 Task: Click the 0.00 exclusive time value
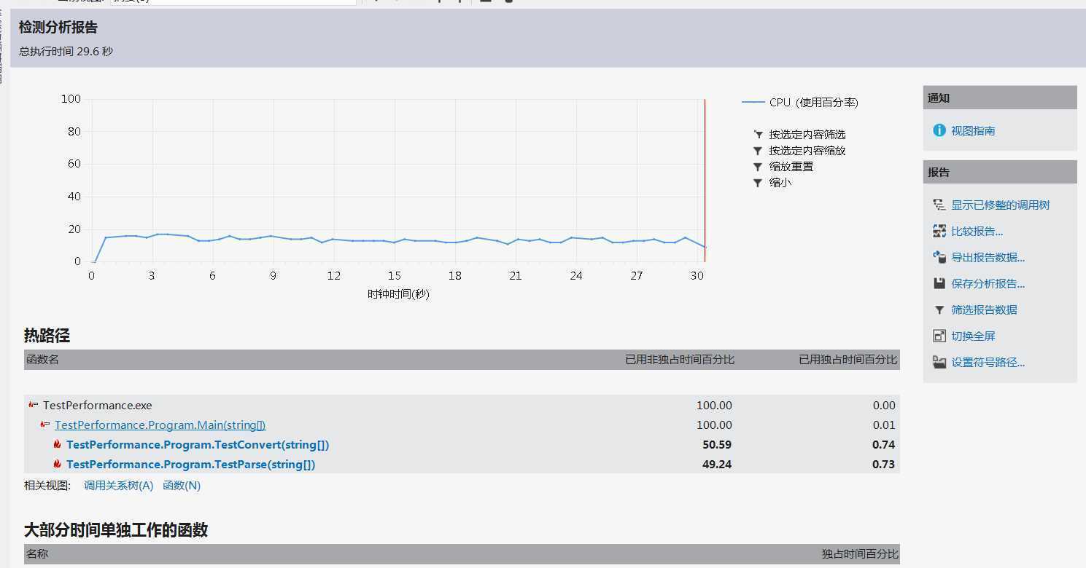pyautogui.click(x=884, y=406)
